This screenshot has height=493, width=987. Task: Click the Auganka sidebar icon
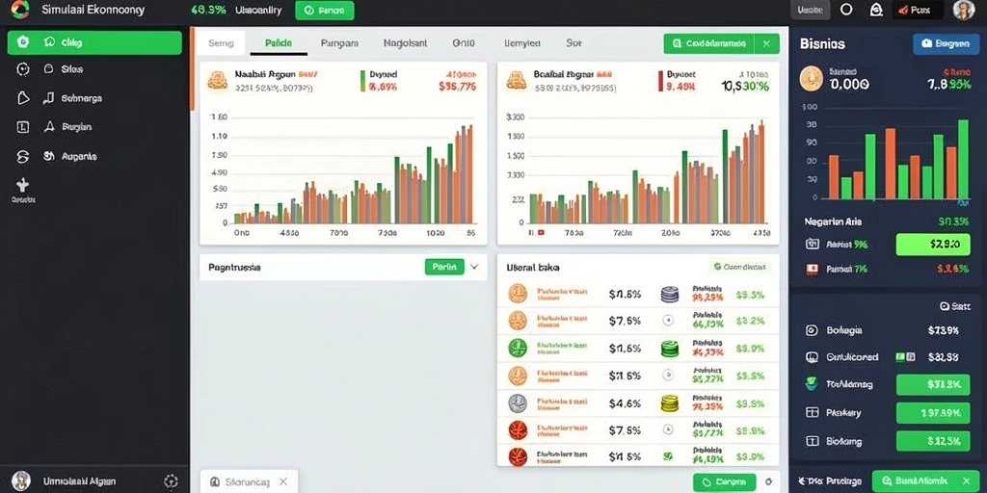click(x=23, y=157)
